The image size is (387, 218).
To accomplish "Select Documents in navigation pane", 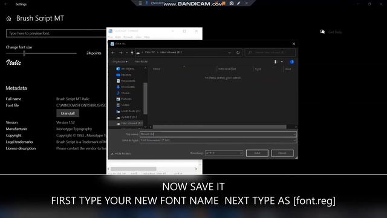I will [x=126, y=81].
